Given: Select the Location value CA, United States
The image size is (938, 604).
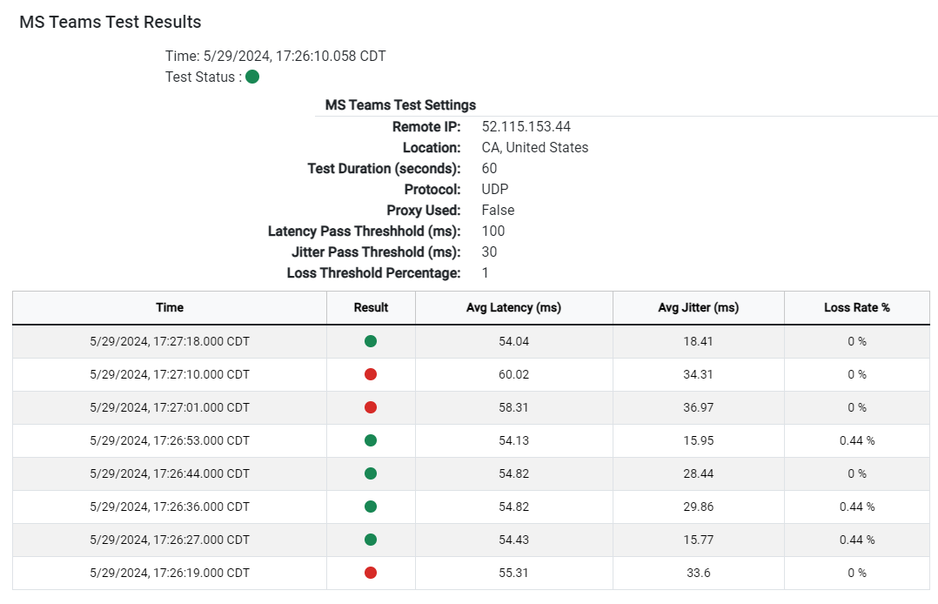Looking at the screenshot, I should [535, 148].
